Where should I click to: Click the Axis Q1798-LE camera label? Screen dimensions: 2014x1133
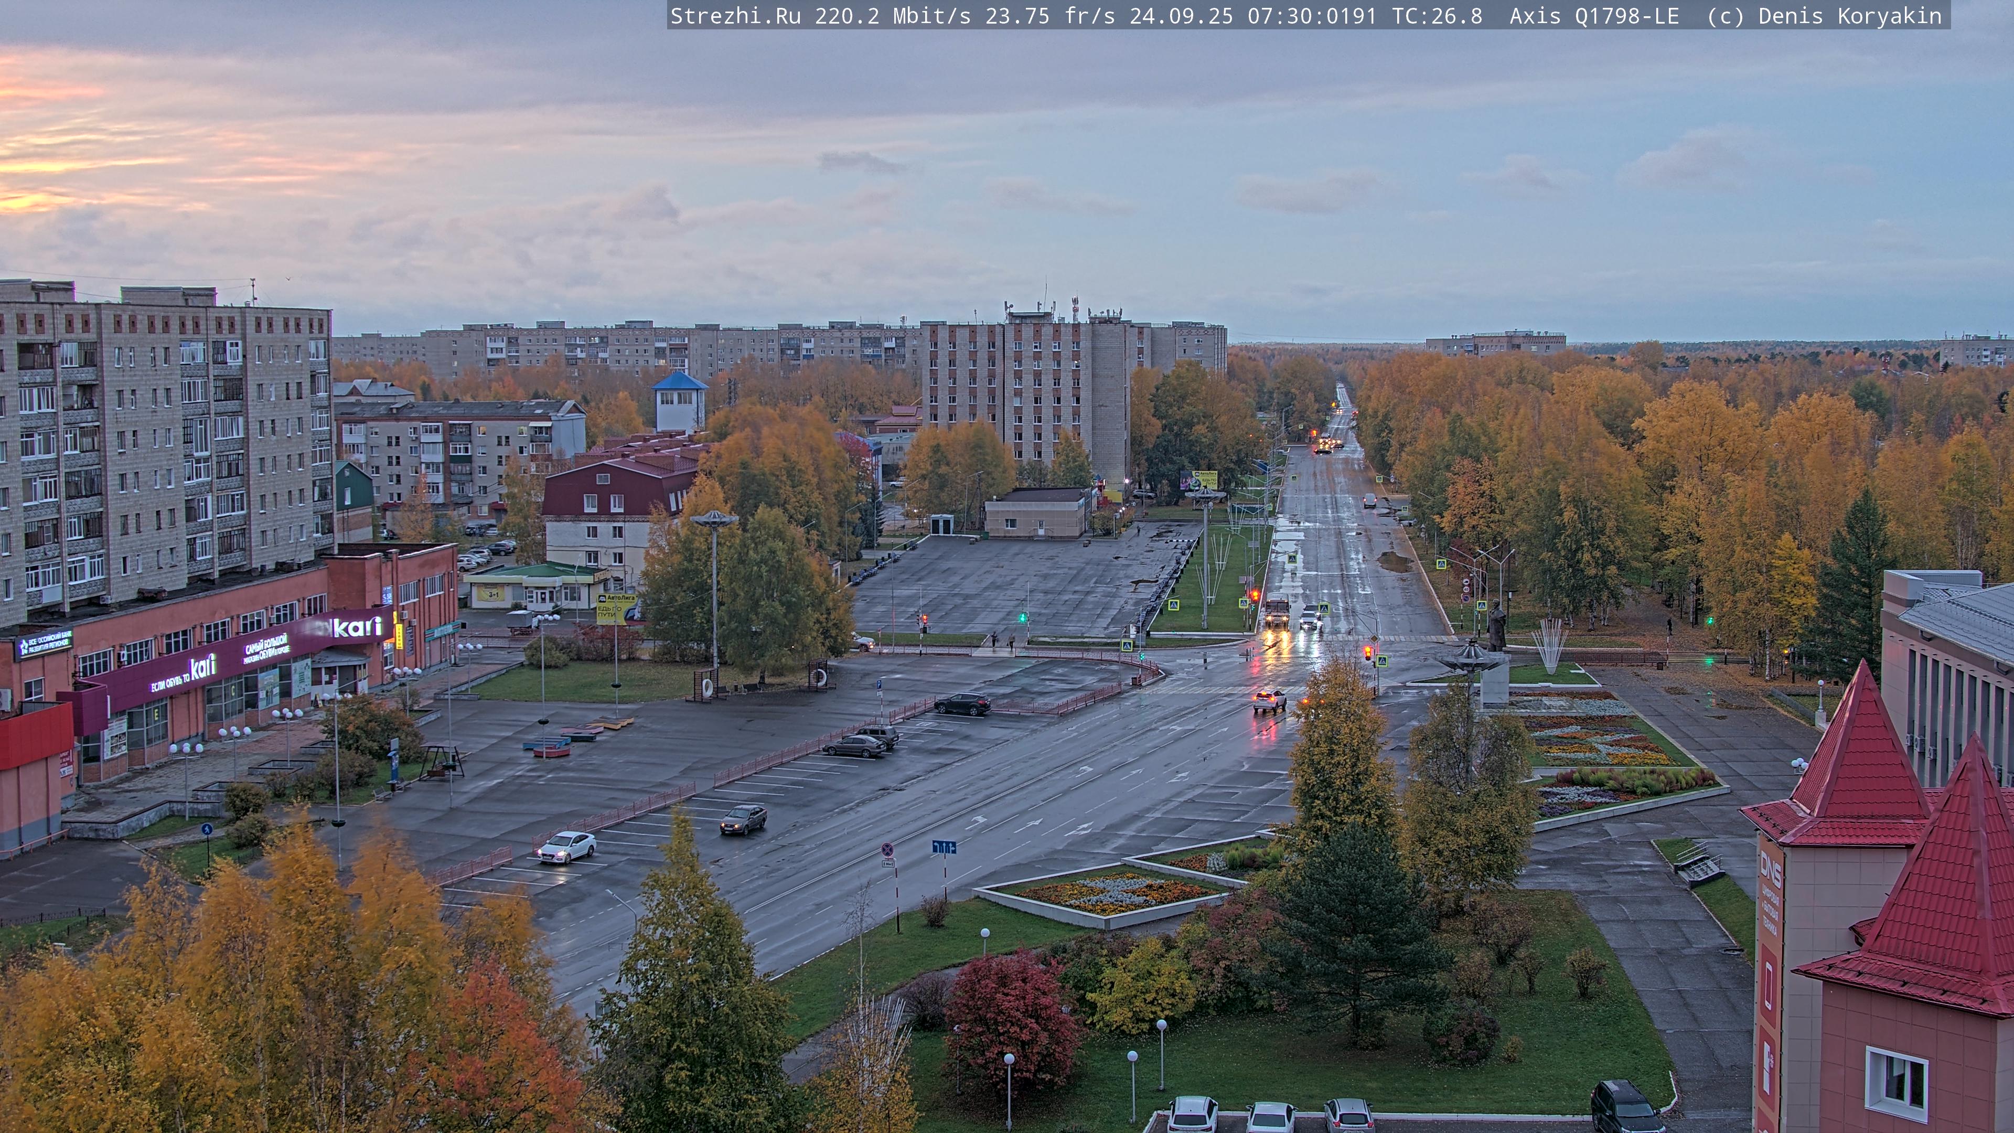coord(1593,16)
